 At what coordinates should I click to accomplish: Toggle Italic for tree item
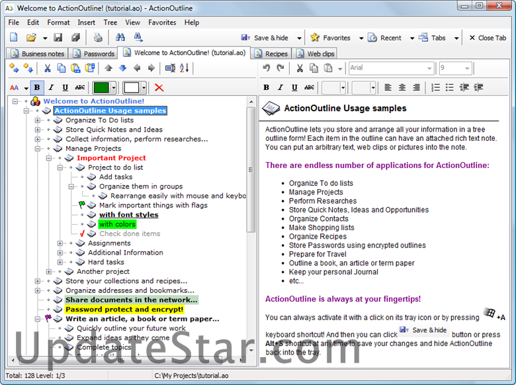pos(51,87)
